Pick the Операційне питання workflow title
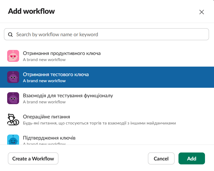 (46, 117)
